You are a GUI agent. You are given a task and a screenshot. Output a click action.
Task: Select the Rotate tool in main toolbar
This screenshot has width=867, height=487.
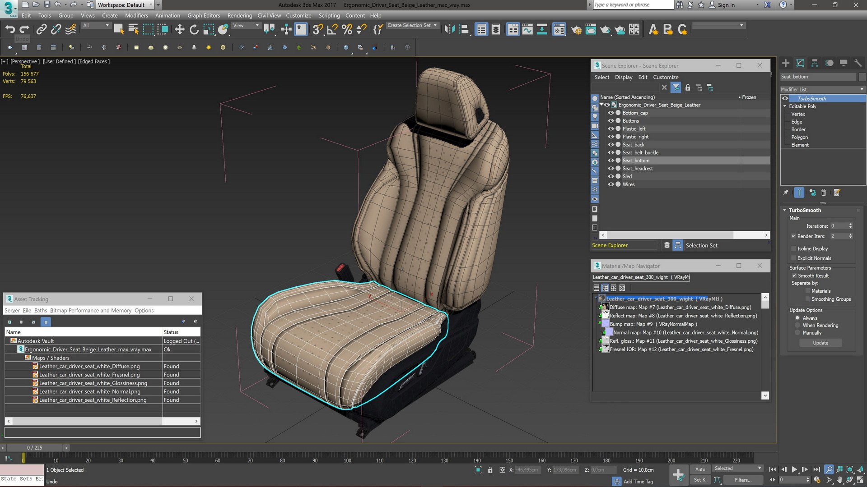click(x=194, y=30)
